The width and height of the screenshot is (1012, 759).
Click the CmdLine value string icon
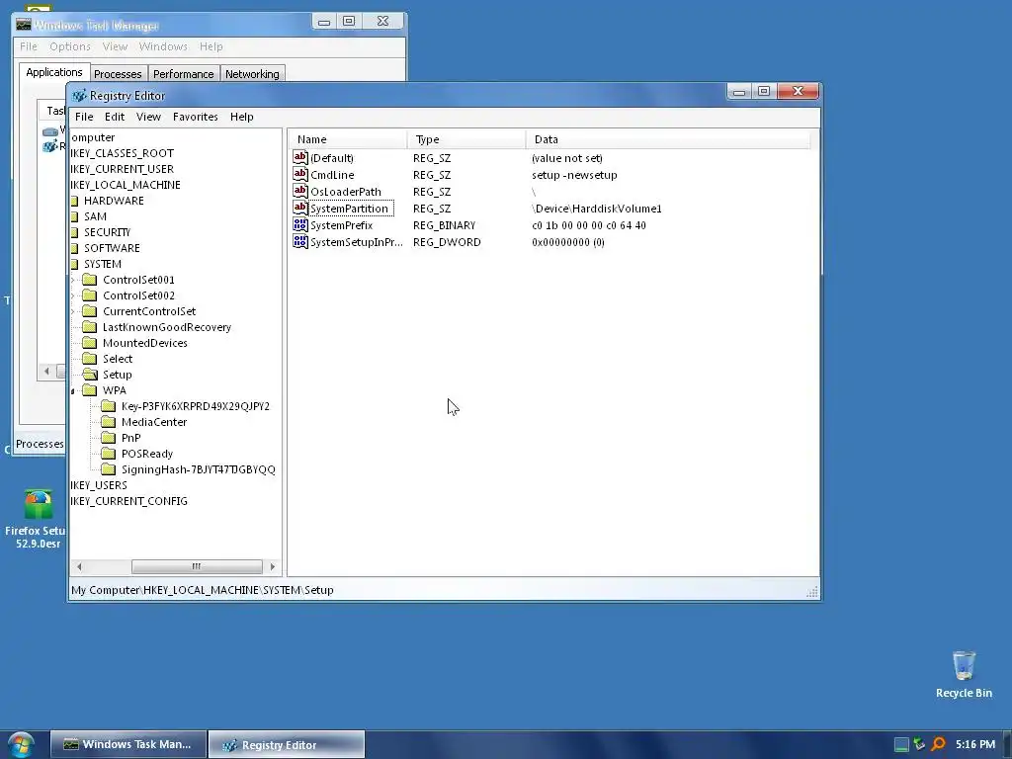pyautogui.click(x=300, y=174)
